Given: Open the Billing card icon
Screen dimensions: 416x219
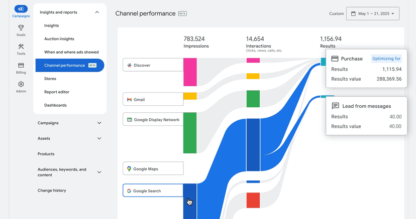Looking at the screenshot, I should (x=21, y=65).
